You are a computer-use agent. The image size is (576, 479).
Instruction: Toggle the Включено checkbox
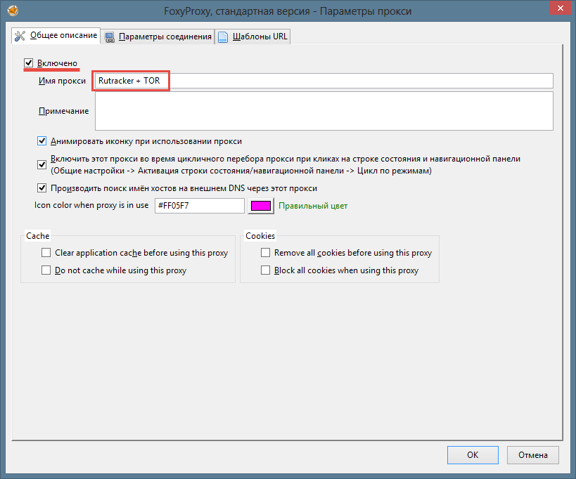tap(29, 63)
